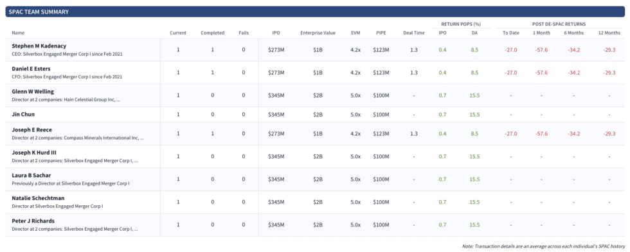Screen dimensions: 630x252
Task: Sort by Fails column header
Action: click(x=244, y=33)
